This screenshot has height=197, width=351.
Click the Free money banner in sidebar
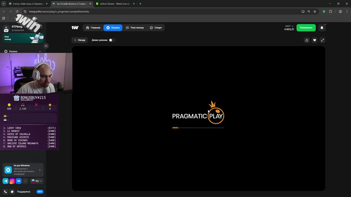(23, 38)
